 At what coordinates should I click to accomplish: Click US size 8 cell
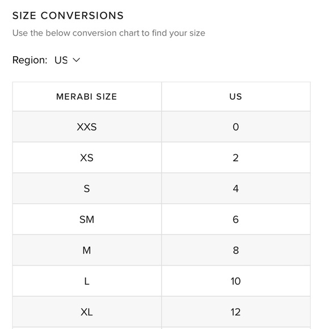(236, 250)
